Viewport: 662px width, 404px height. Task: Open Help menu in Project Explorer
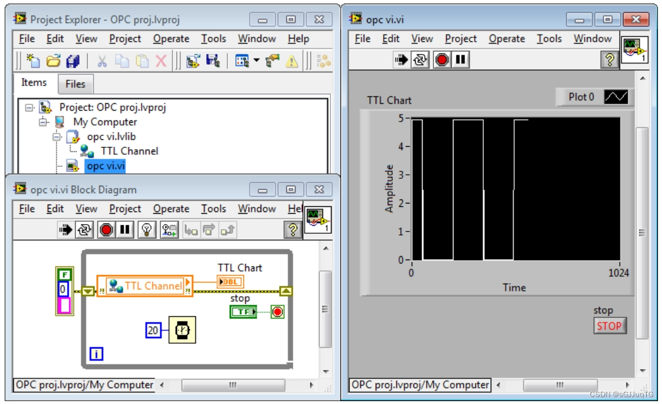298,39
